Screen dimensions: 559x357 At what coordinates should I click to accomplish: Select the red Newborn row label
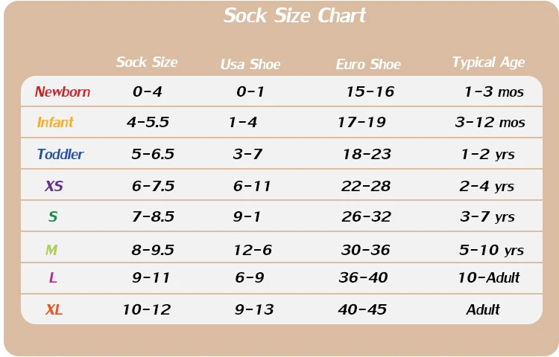tap(63, 92)
